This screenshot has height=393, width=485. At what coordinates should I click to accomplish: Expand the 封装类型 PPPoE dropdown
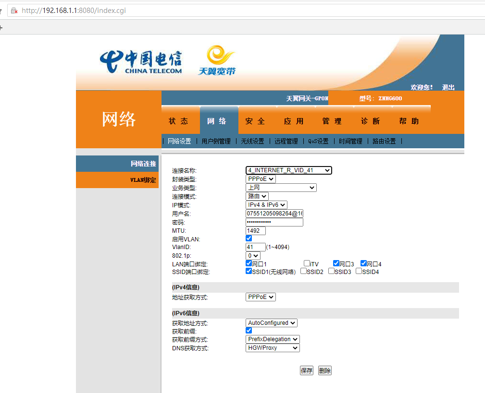(261, 179)
